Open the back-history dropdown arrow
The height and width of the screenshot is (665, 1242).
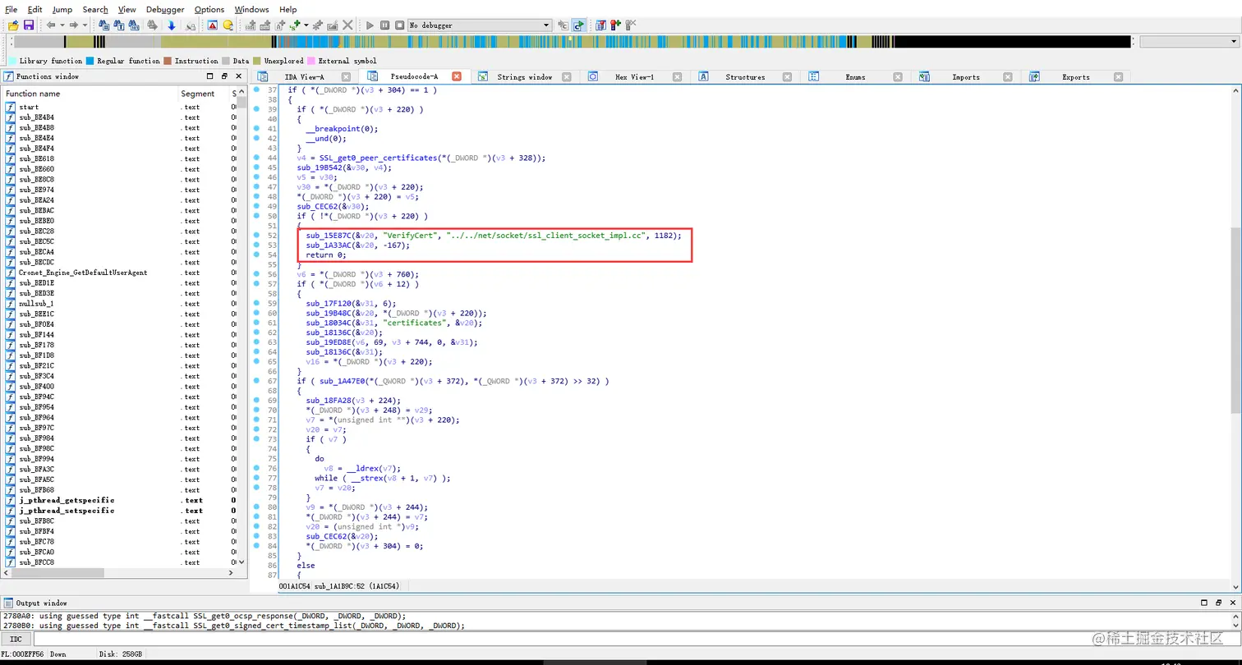[x=61, y=25]
